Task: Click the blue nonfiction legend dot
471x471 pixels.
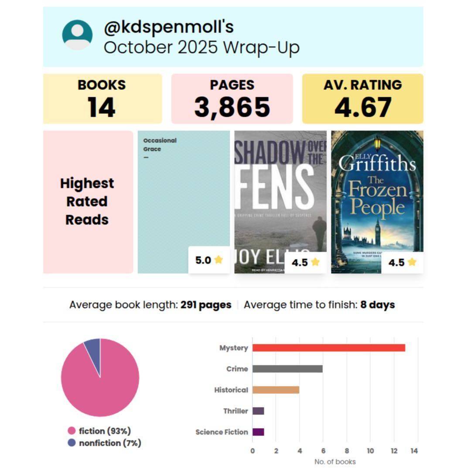Action: click(x=72, y=443)
